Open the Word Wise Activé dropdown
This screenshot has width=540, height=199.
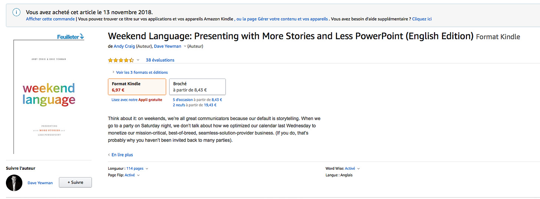tap(352, 169)
